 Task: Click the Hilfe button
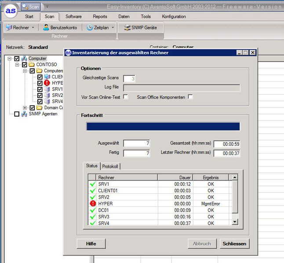point(91,243)
